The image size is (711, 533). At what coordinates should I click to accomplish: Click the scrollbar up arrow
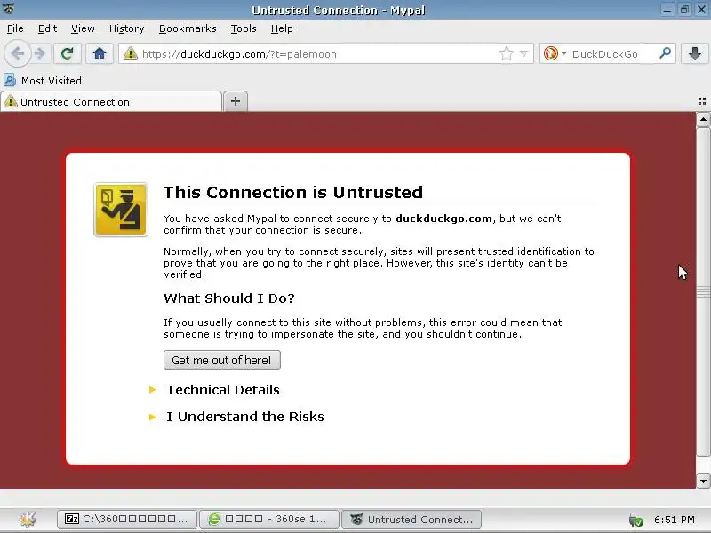pos(703,120)
